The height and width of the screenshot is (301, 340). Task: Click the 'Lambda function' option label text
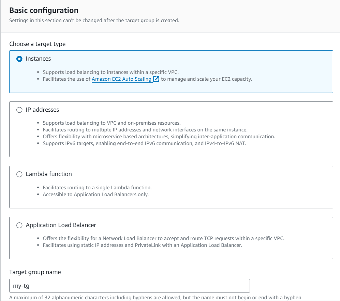point(49,174)
